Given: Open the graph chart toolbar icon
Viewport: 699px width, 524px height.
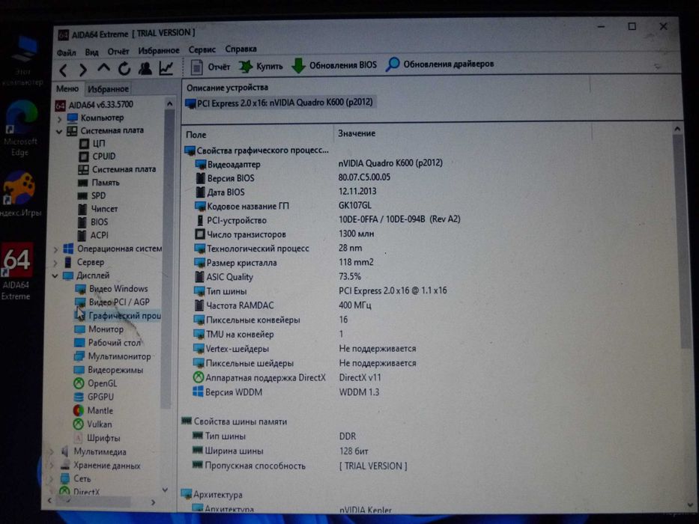Looking at the screenshot, I should coord(166,67).
